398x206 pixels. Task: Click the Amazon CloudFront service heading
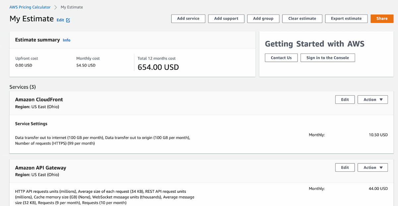39,100
